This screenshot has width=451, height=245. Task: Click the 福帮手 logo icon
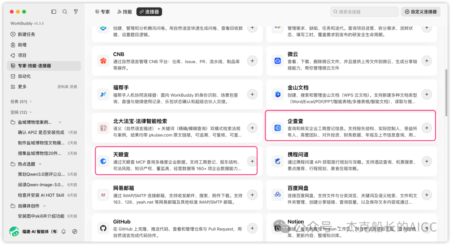pyautogui.click(x=103, y=95)
